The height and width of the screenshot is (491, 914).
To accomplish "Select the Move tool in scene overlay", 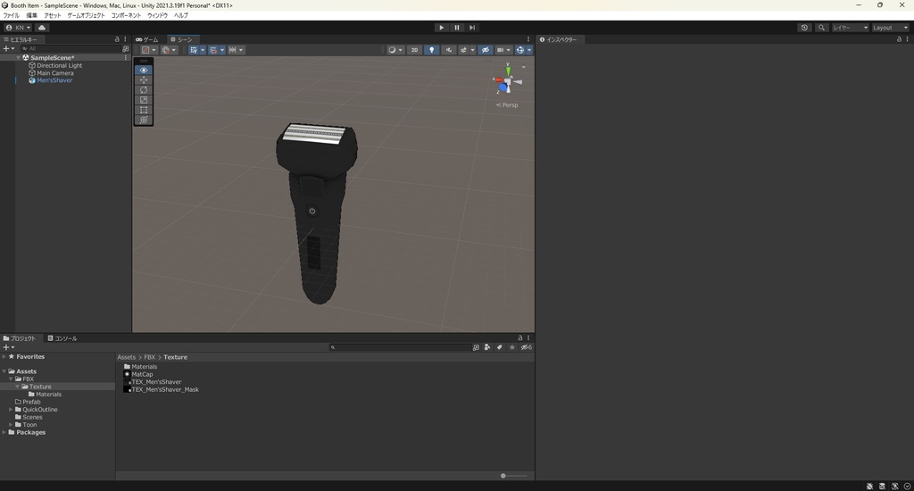I will [x=144, y=79].
